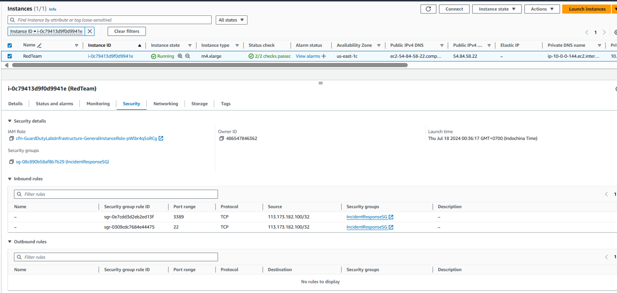617x293 pixels.
Task: Click the Clear filters button
Action: (x=127, y=31)
